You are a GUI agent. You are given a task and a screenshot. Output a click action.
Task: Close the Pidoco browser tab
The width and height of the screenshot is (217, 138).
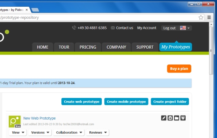27,10
